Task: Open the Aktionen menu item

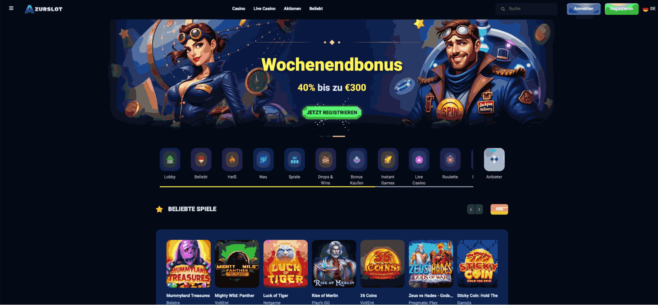Action: click(292, 9)
